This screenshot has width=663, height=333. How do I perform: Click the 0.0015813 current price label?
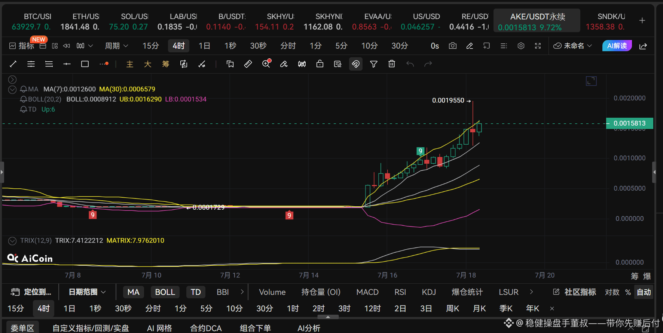[630, 123]
